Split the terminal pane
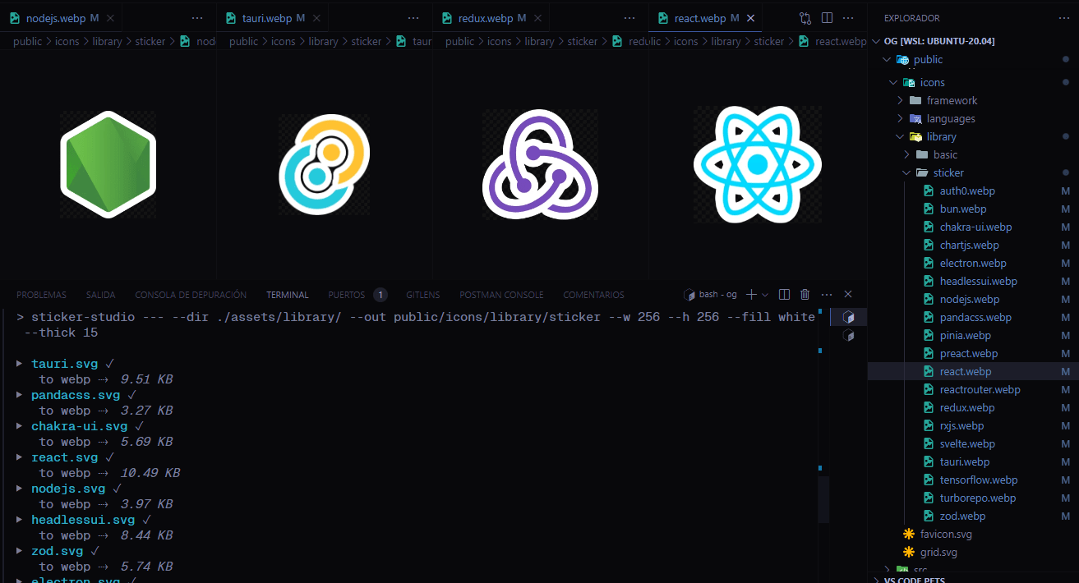Viewport: 1079px width, 583px height. [x=784, y=295]
